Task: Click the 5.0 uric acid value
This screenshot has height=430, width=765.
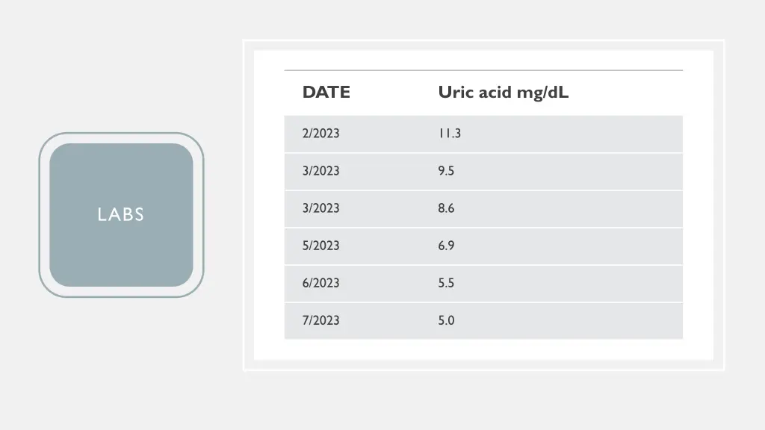Action: point(446,320)
